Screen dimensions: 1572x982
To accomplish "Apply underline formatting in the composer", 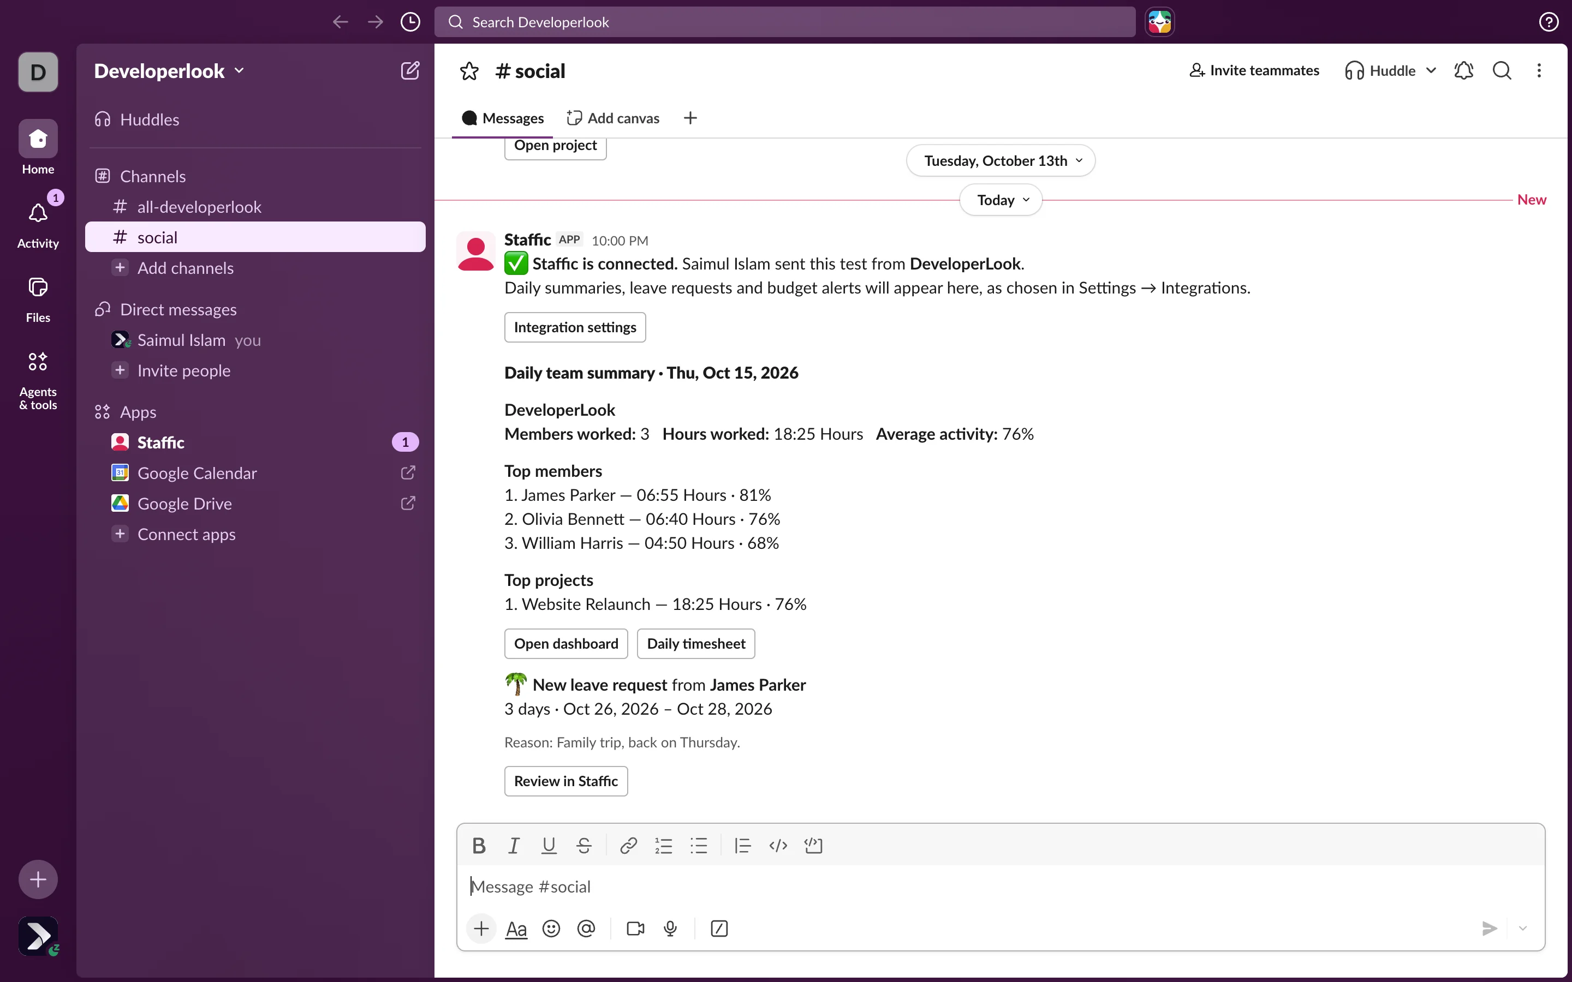I will point(549,845).
